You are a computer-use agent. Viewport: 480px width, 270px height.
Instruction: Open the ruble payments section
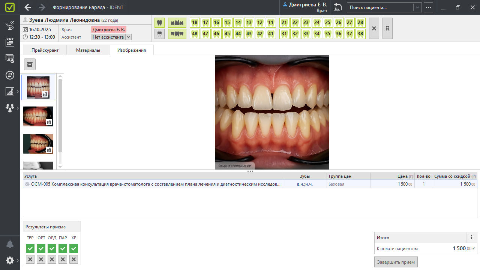coord(10,75)
